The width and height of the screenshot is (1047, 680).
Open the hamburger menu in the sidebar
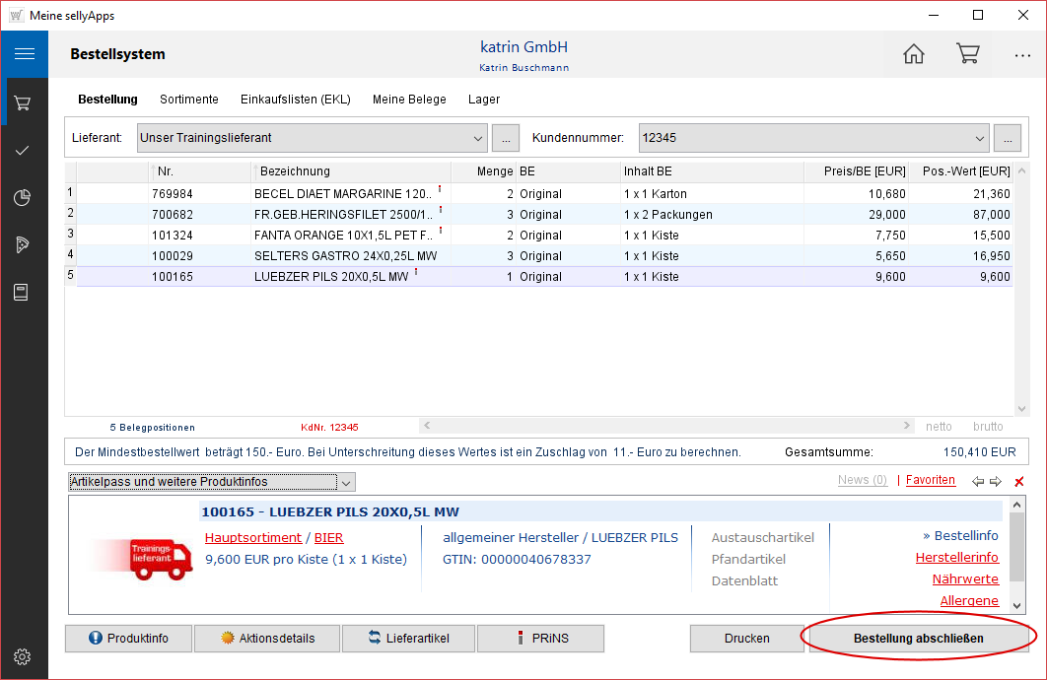(x=24, y=54)
